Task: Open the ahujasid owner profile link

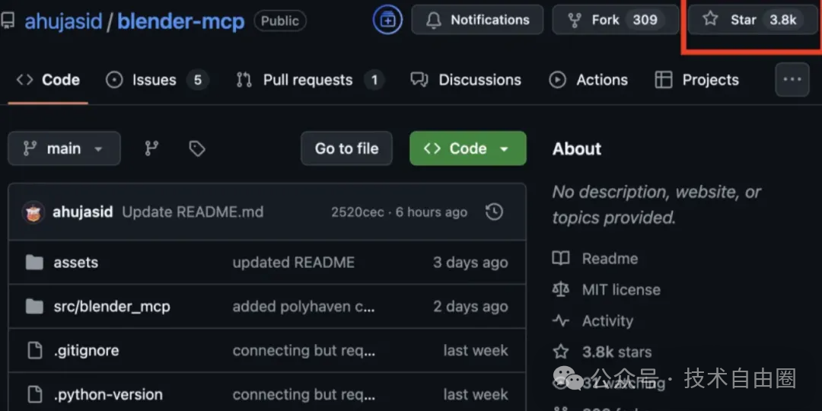Action: (x=63, y=21)
